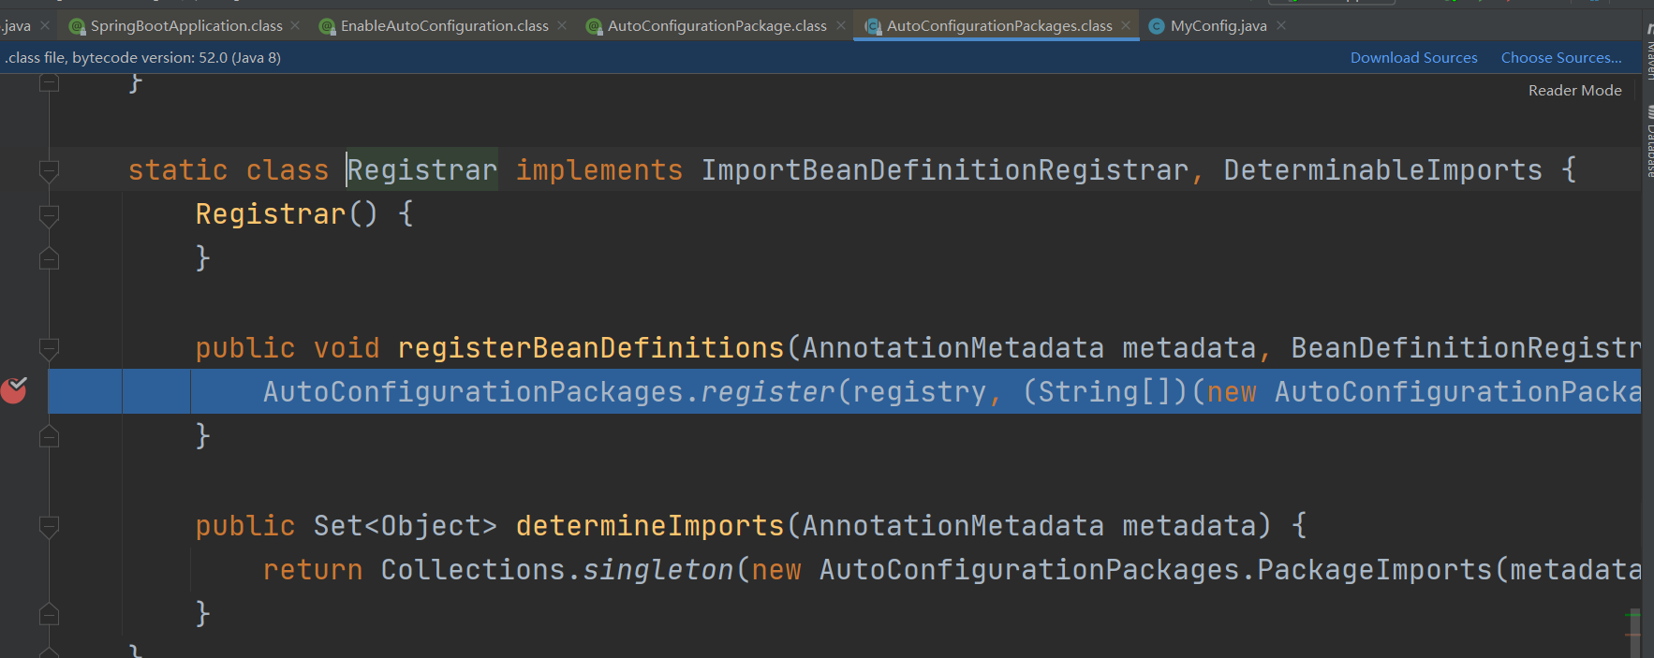Viewport: 1654px width, 658px height.
Task: Toggle Reader Mode
Action: point(1574,91)
